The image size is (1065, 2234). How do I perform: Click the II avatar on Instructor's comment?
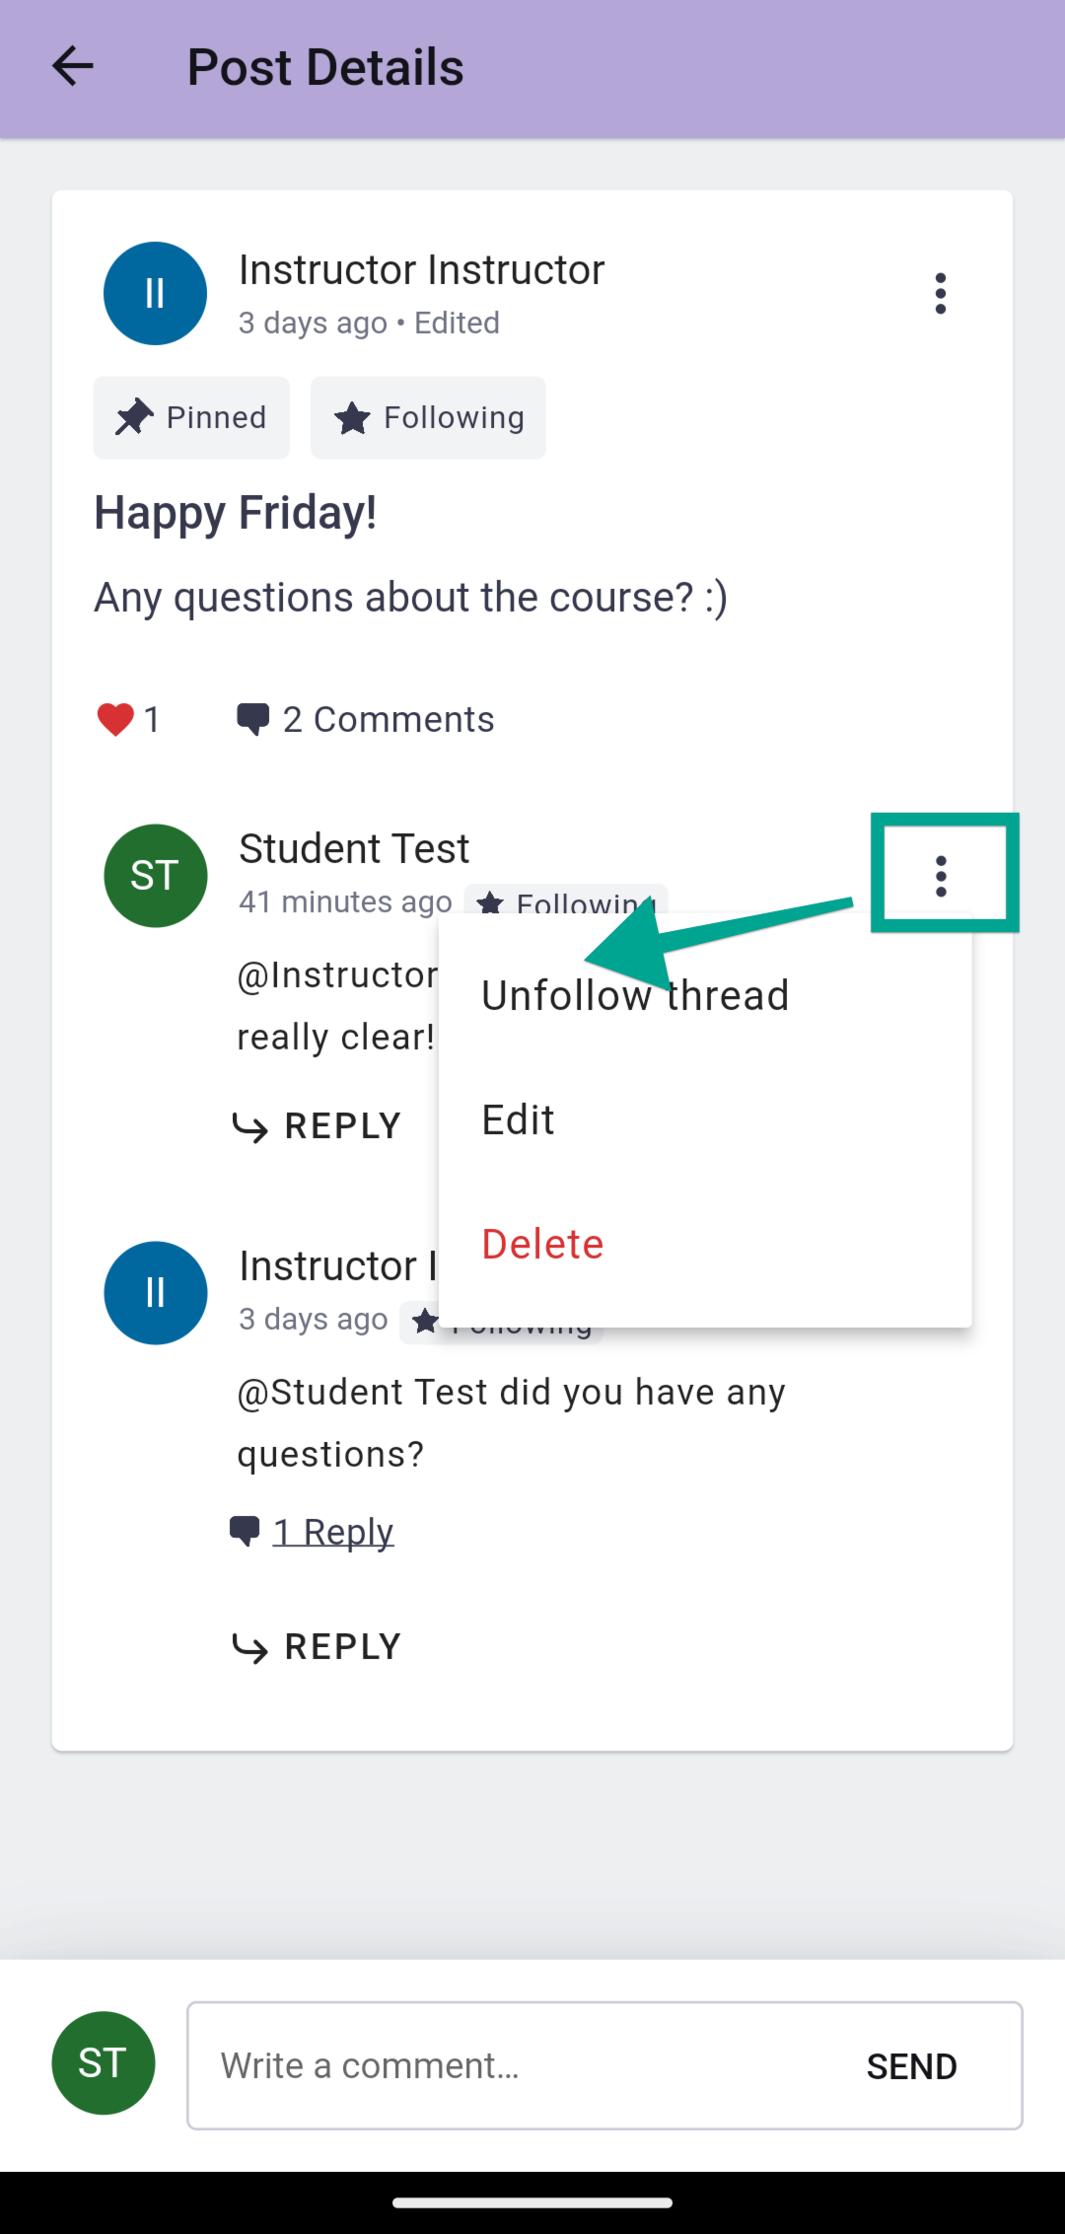(x=155, y=1293)
